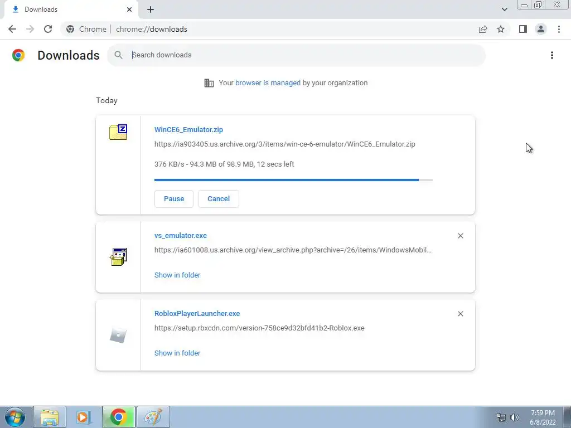Open the new tab plus button
Image resolution: width=571 pixels, height=428 pixels.
tap(151, 9)
